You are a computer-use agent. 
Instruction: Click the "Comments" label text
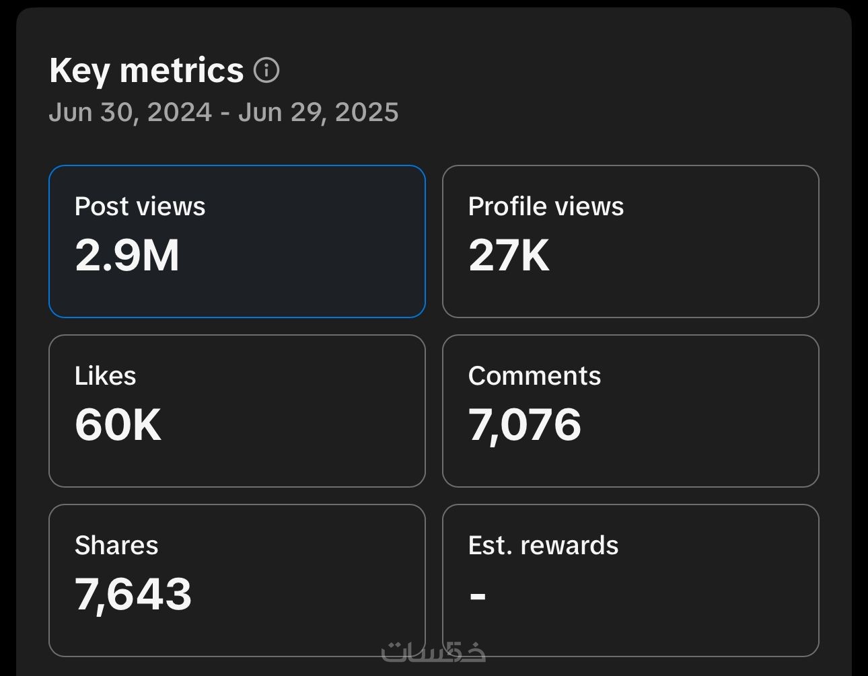pyautogui.click(x=534, y=376)
